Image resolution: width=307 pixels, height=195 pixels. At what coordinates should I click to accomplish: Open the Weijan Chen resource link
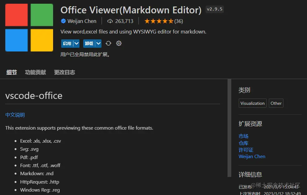click(252, 157)
